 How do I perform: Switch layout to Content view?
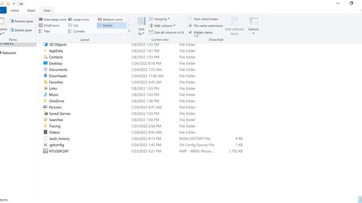coord(77,32)
